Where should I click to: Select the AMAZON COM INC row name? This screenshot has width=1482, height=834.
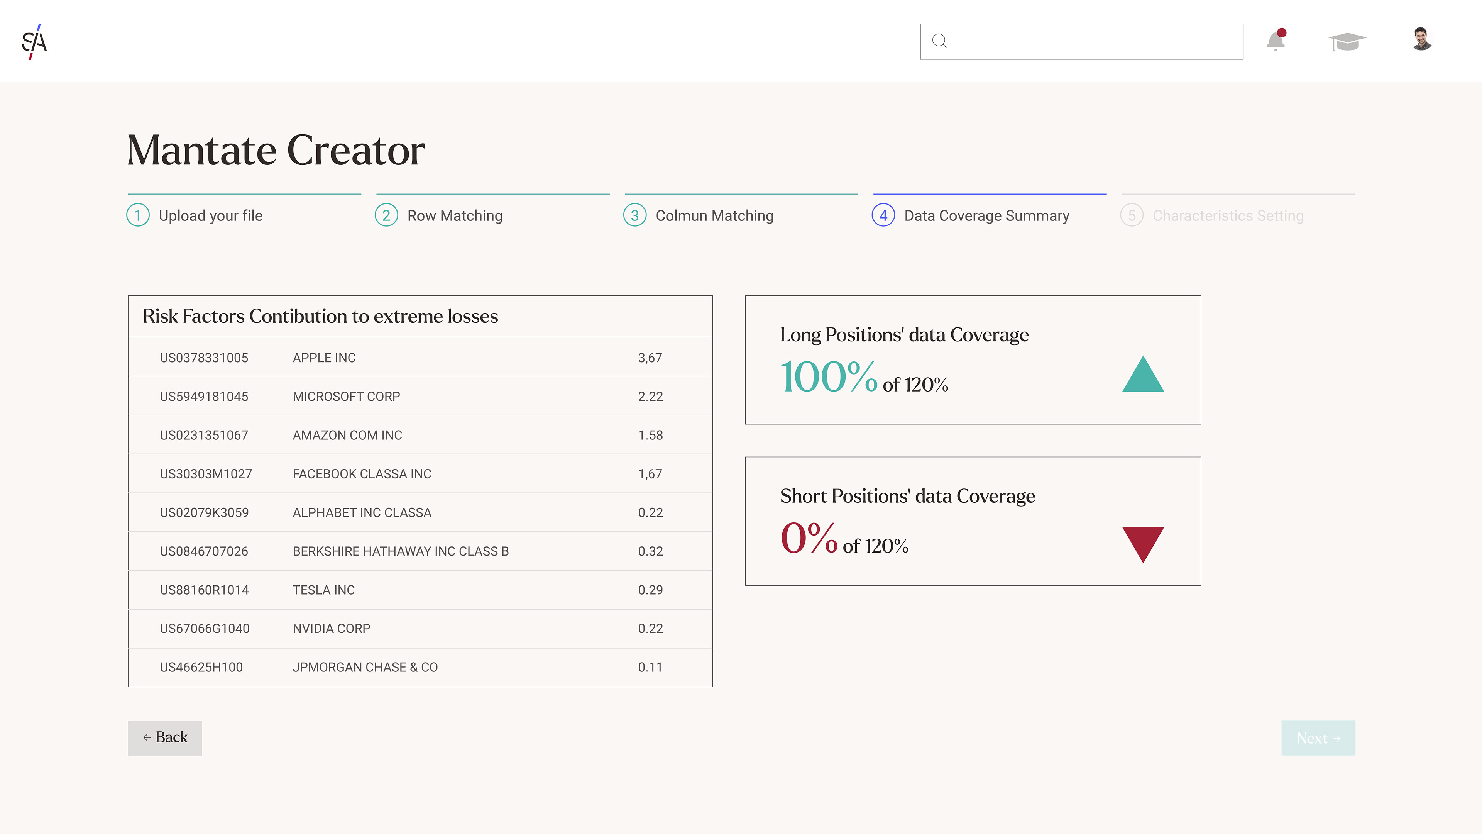[x=347, y=434]
